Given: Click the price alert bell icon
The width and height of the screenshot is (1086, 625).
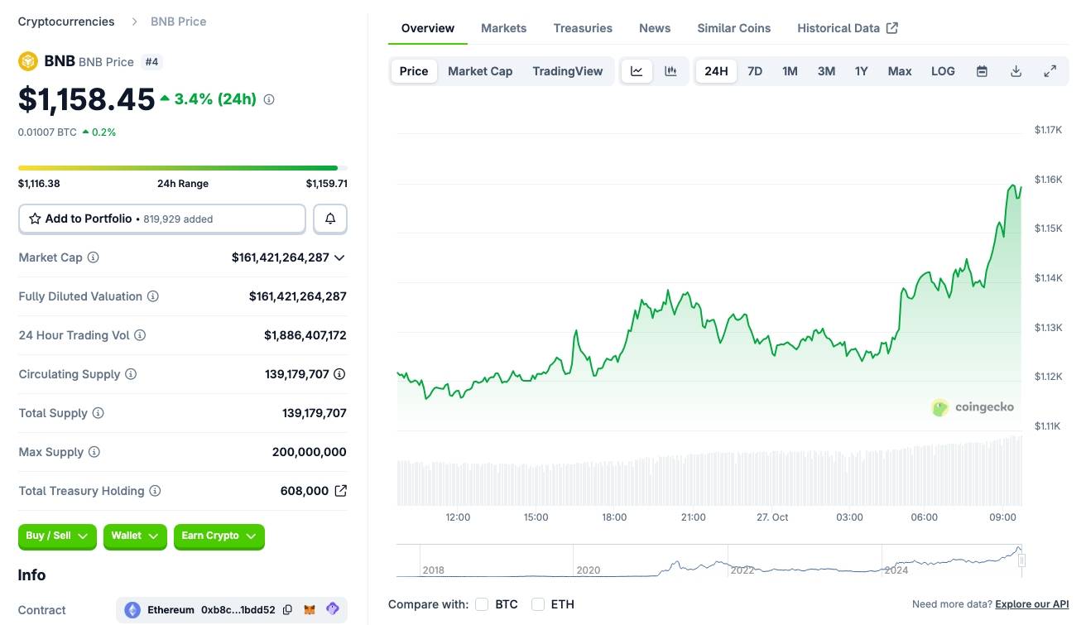Looking at the screenshot, I should click(x=330, y=219).
